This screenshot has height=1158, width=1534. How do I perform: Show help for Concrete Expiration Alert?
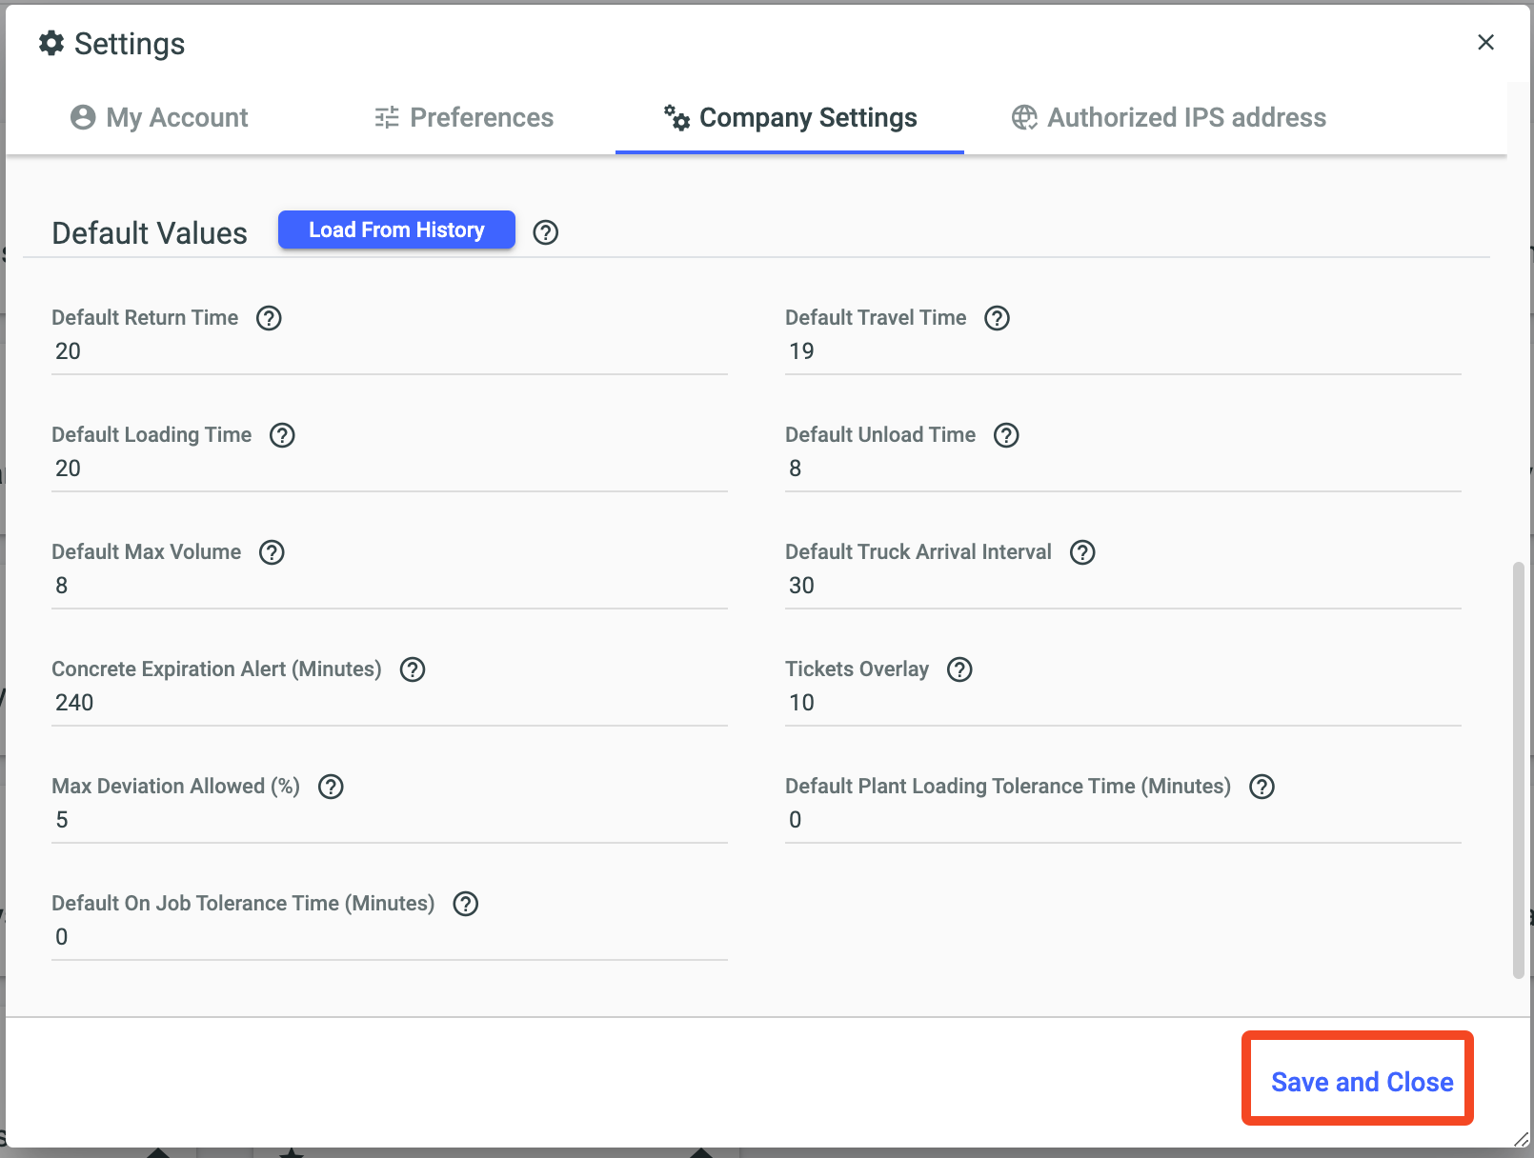pos(413,669)
